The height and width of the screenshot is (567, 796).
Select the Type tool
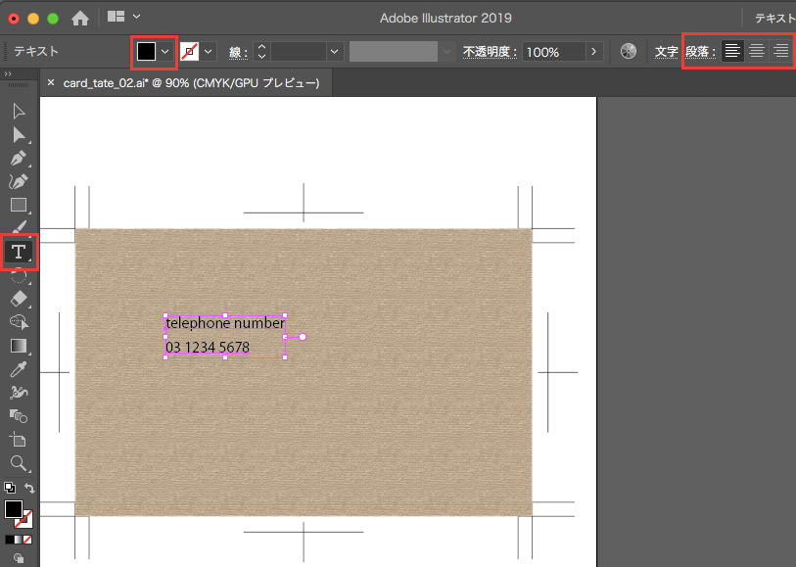coord(18,252)
